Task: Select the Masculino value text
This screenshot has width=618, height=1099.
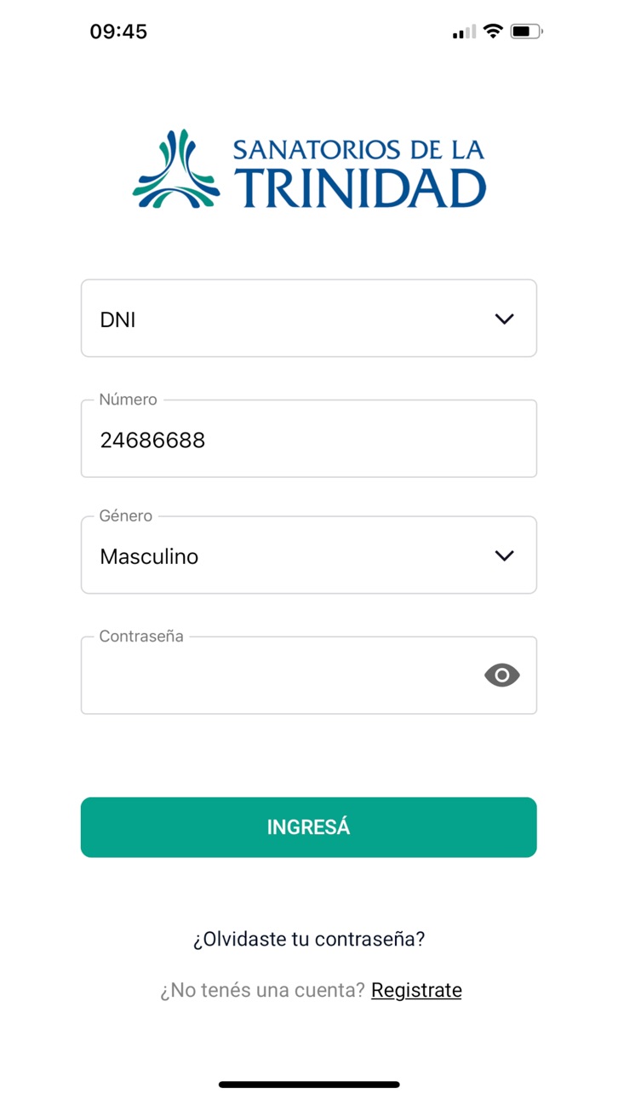Action: pos(149,556)
